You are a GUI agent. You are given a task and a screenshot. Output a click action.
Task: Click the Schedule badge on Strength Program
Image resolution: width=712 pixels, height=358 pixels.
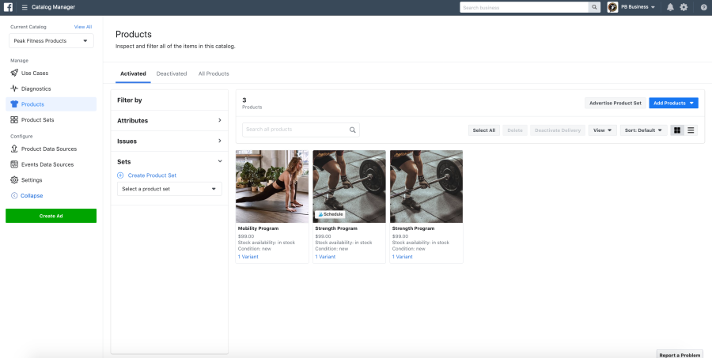[330, 214]
